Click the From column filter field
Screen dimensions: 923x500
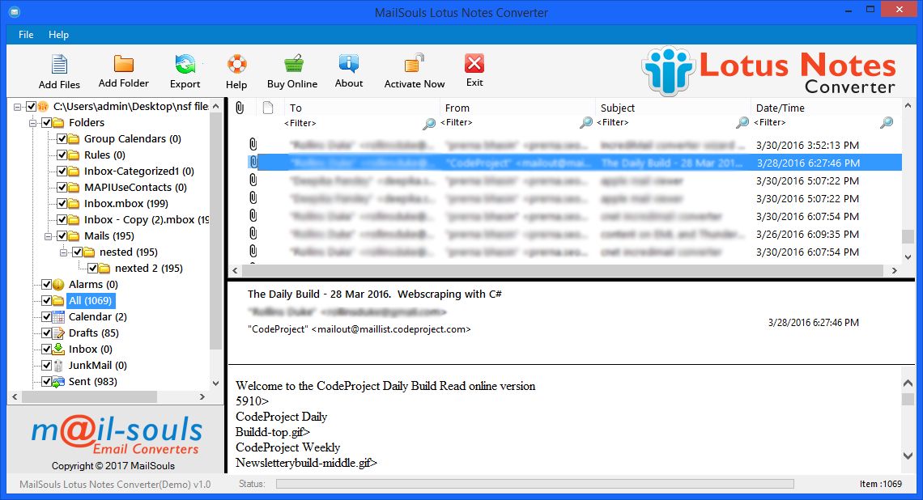[510, 122]
